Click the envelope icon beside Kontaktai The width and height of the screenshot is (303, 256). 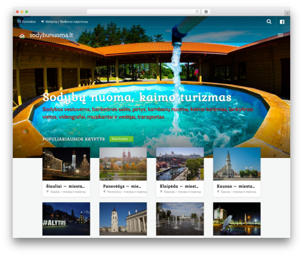[x=19, y=21]
